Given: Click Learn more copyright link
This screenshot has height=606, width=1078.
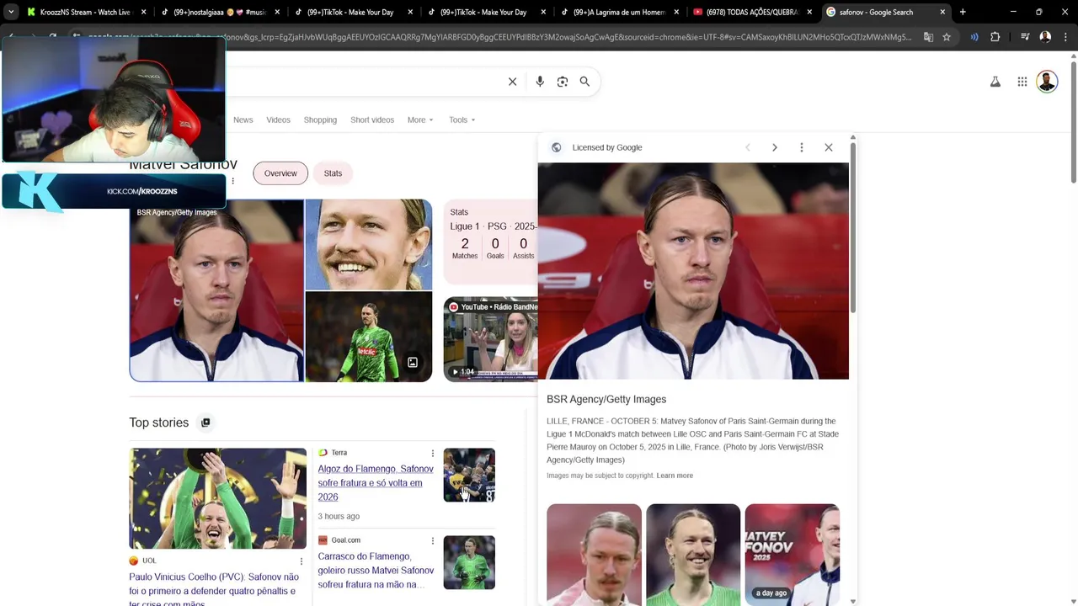Looking at the screenshot, I should [675, 476].
